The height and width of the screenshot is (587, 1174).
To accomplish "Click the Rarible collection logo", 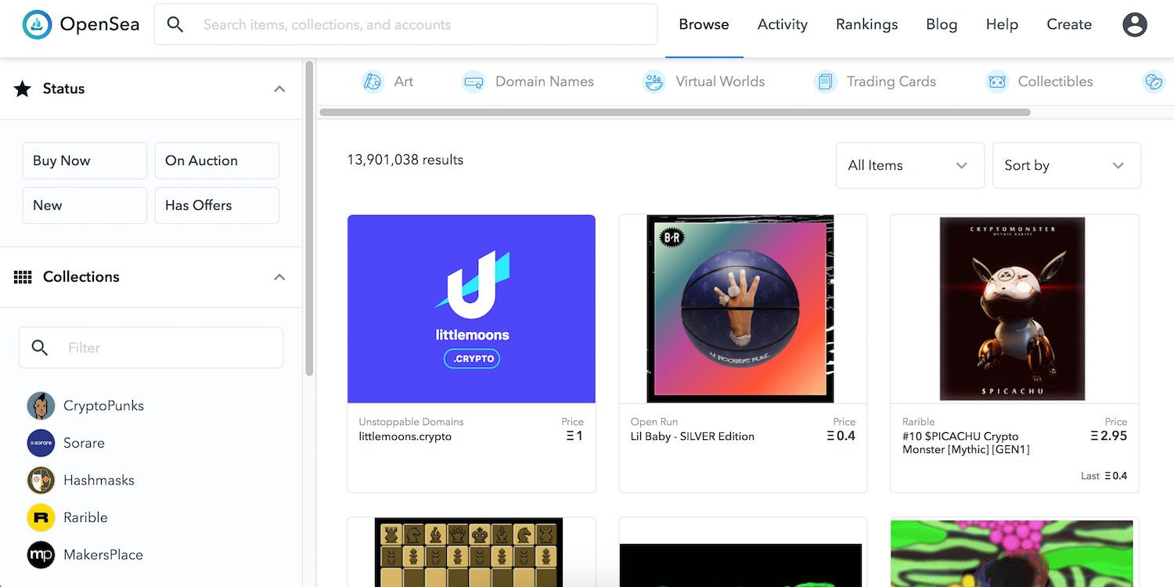I will point(41,517).
